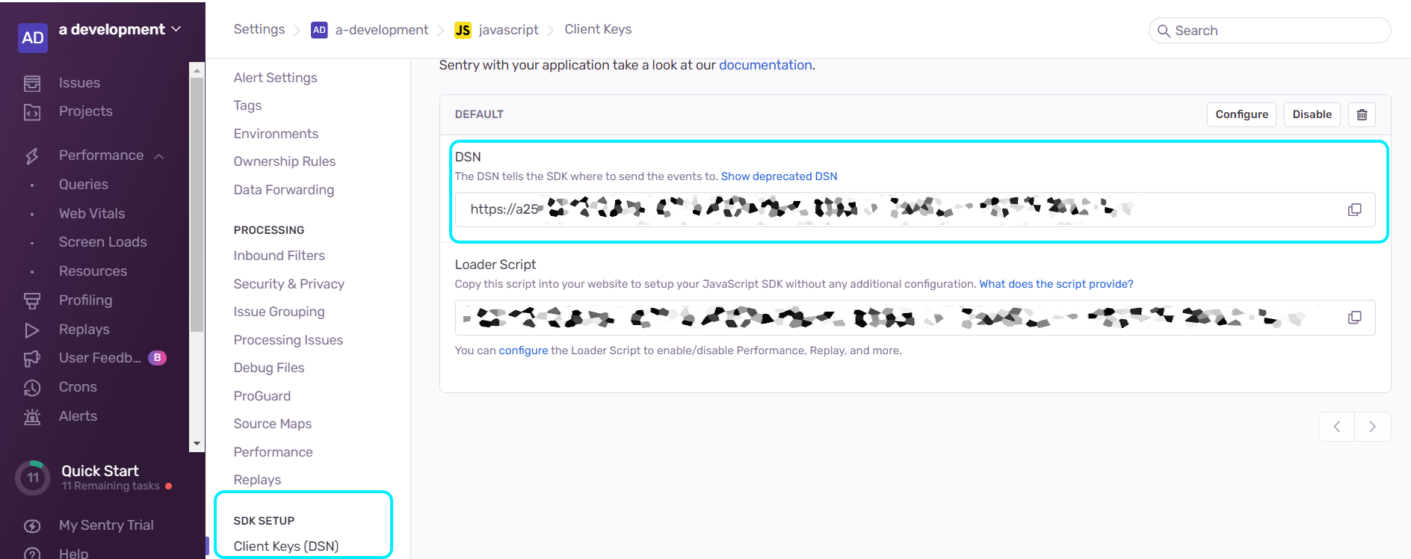1411x559 pixels.
Task: Click javascript in the breadcrumb
Action: coord(508,30)
